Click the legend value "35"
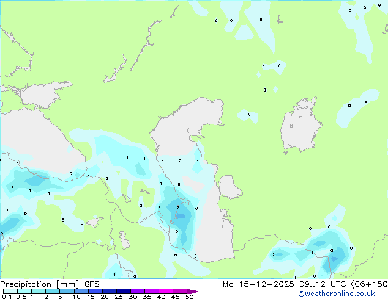Image resolution: width=388 pixels, height=299 pixels. [x=147, y=297]
